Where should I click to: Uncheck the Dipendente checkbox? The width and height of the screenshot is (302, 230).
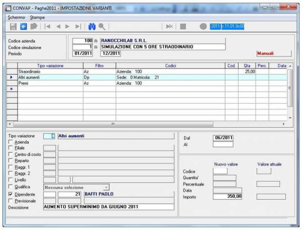pos(11,194)
